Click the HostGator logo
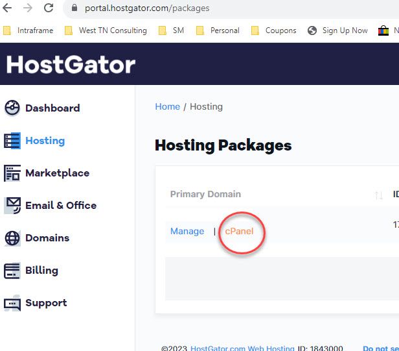The height and width of the screenshot is (351, 399). [71, 65]
